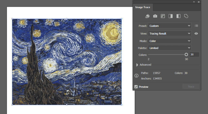The width and height of the screenshot is (208, 114).
Task: Collapse the Image Trace panel with double arrows
Action: click(x=194, y=2)
